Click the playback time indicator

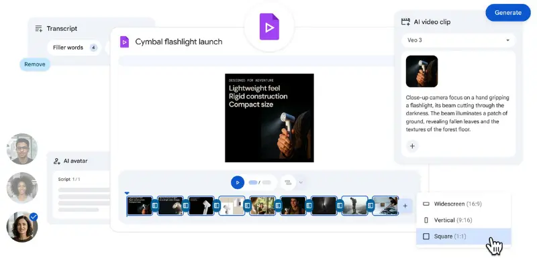[260, 182]
